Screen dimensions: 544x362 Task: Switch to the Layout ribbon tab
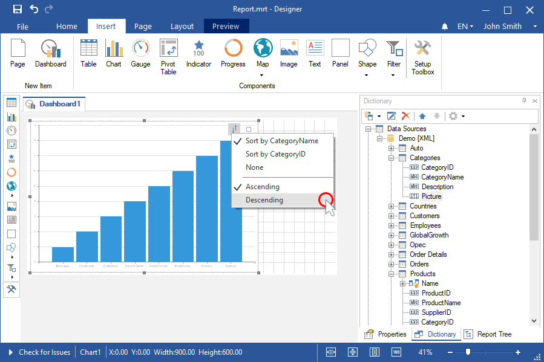182,27
